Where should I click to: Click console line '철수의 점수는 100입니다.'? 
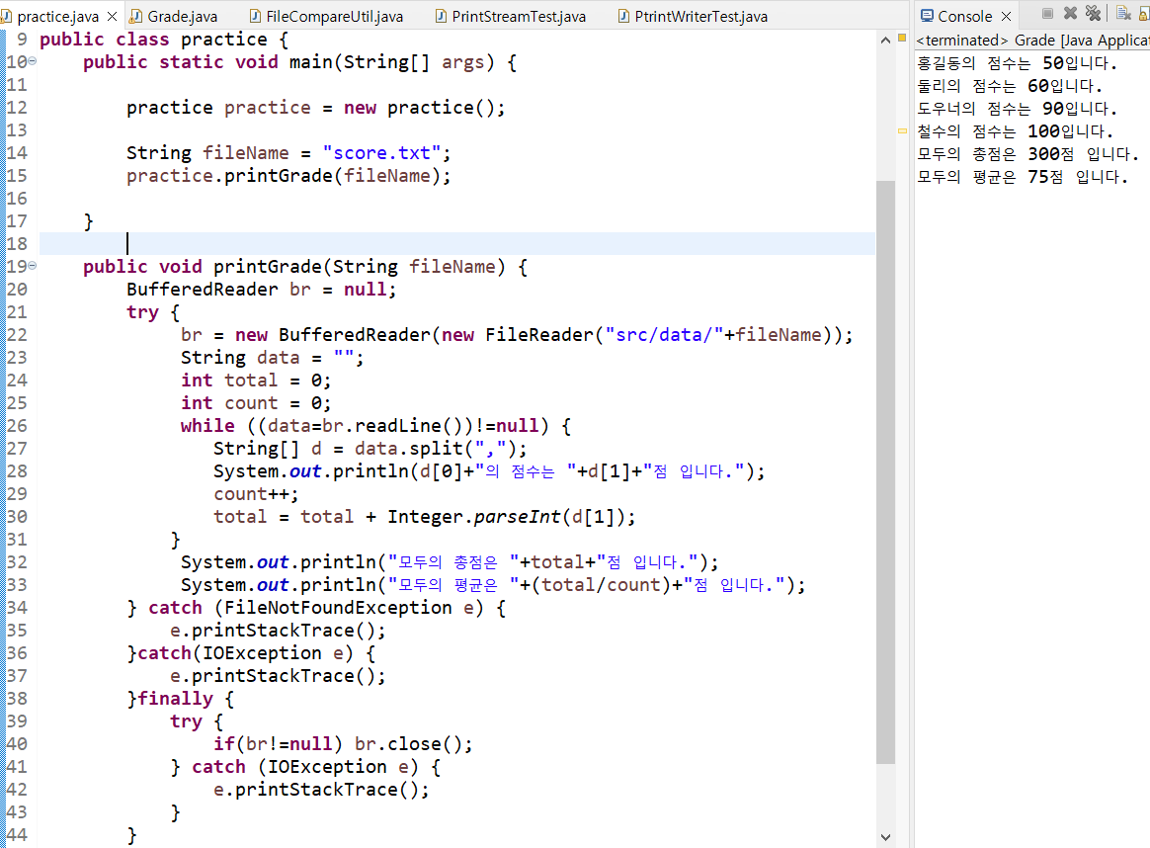1016,131
